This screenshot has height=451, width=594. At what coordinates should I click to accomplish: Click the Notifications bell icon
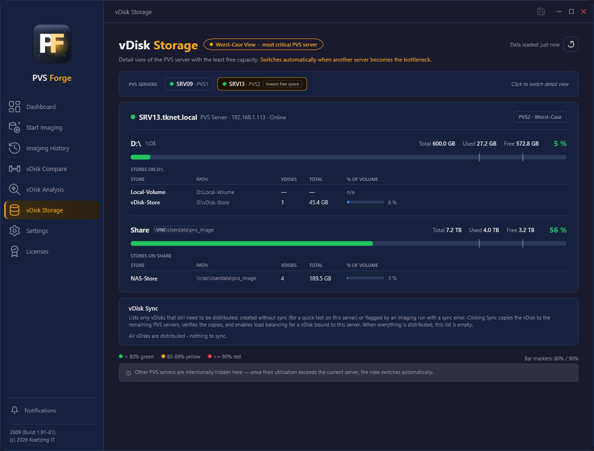coord(15,410)
